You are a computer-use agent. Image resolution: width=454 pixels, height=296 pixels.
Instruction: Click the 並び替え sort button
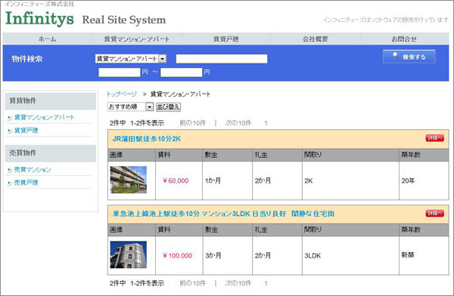click(168, 107)
